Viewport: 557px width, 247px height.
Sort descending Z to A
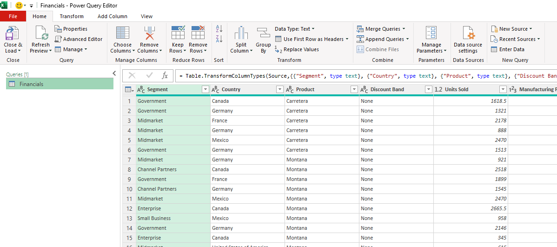coord(219,39)
